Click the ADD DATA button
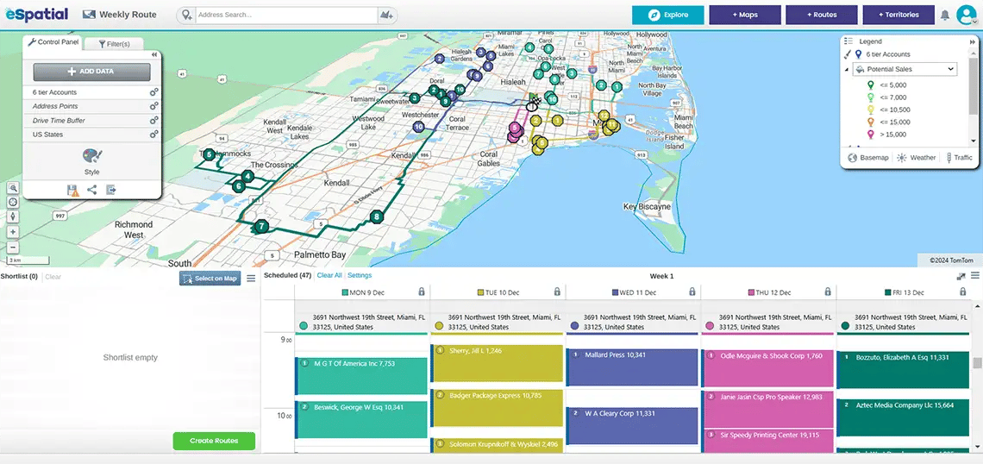The width and height of the screenshot is (983, 464). [91, 72]
